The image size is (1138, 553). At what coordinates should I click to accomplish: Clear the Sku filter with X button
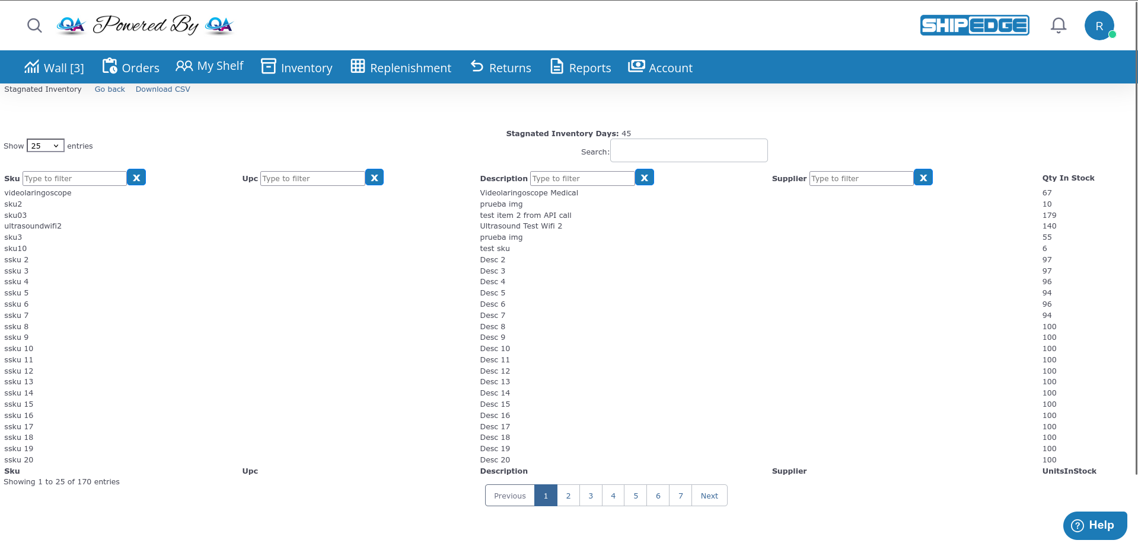tap(136, 178)
